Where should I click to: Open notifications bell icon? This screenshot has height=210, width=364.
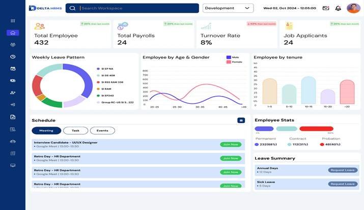(x=338, y=8)
